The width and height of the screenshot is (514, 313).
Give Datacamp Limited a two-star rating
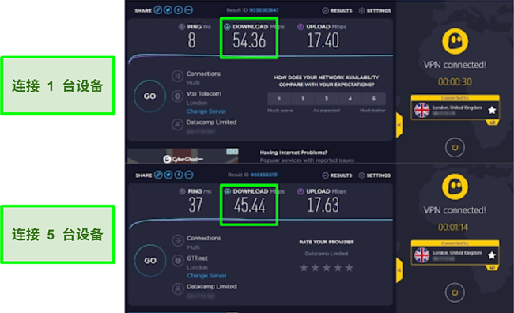pos(316,268)
